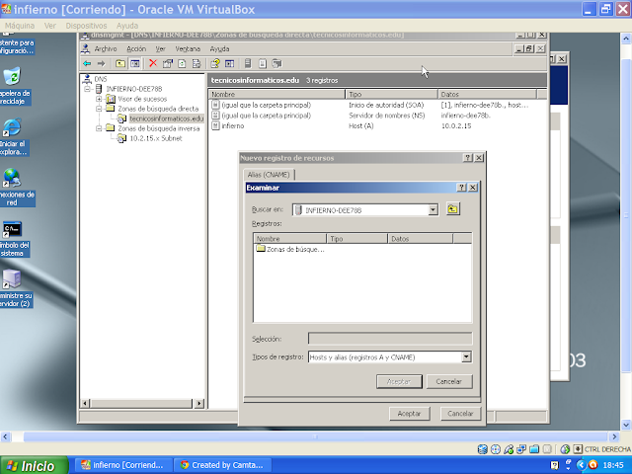The height and width of the screenshot is (474, 632).
Task: Click the Export list toolbar icon
Action: tap(197, 63)
